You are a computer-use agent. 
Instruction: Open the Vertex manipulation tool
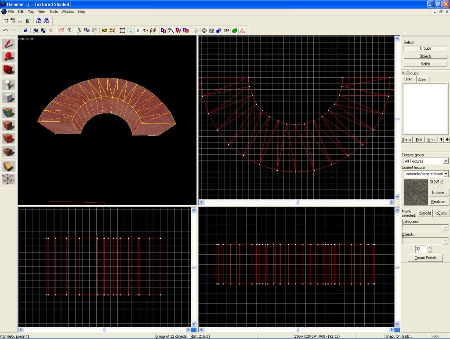point(9,179)
